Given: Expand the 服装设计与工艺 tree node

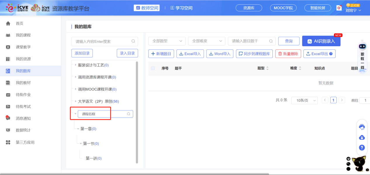Looking at the screenshot, I should click(75, 65).
